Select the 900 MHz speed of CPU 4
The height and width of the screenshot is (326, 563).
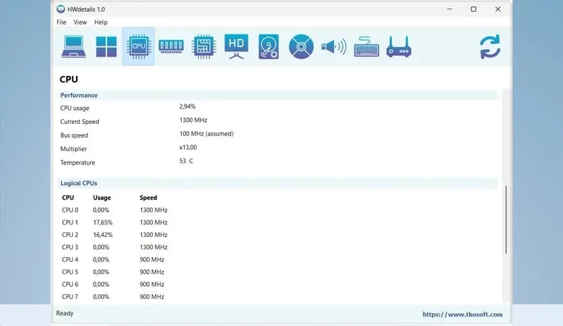pyautogui.click(x=152, y=259)
